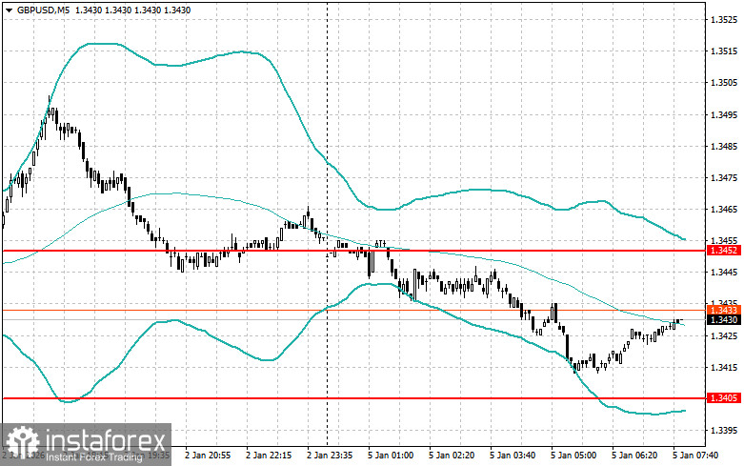The height and width of the screenshot is (466, 744).
Task: Select the red 1.3452 price label
Action: pyautogui.click(x=721, y=251)
